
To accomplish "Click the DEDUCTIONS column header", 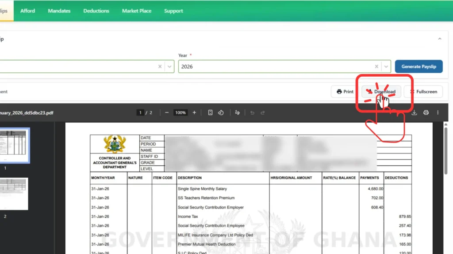I will tap(396, 178).
